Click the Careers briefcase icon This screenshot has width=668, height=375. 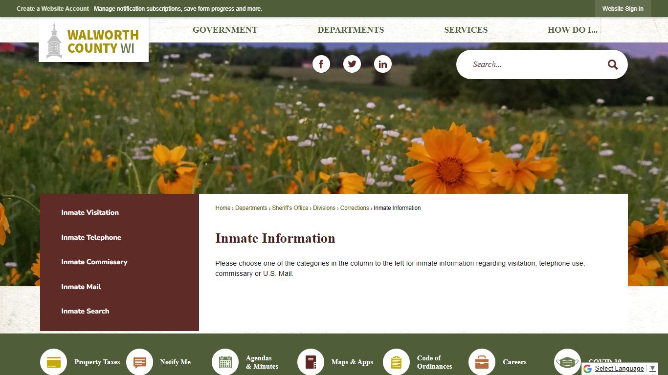point(482,362)
